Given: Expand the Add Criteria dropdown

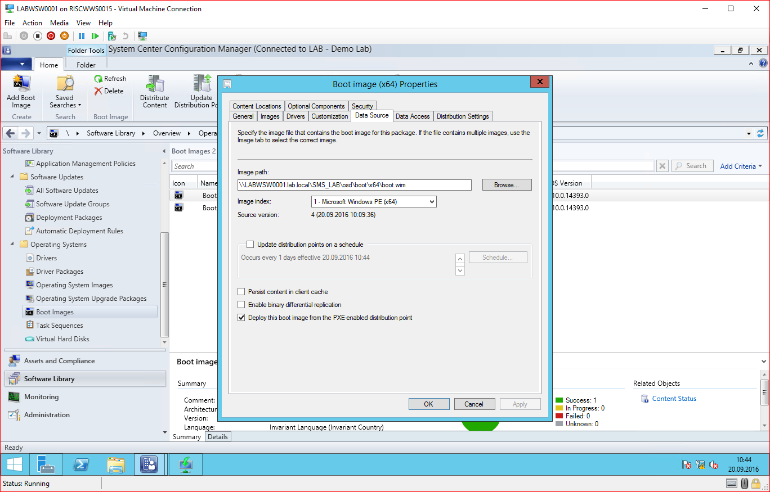Looking at the screenshot, I should [741, 166].
